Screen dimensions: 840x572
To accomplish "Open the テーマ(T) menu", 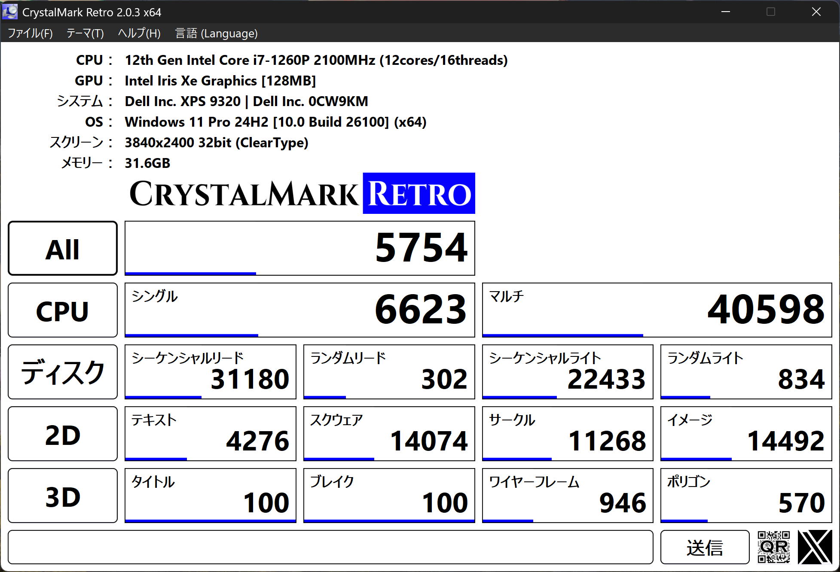I will tap(85, 33).
